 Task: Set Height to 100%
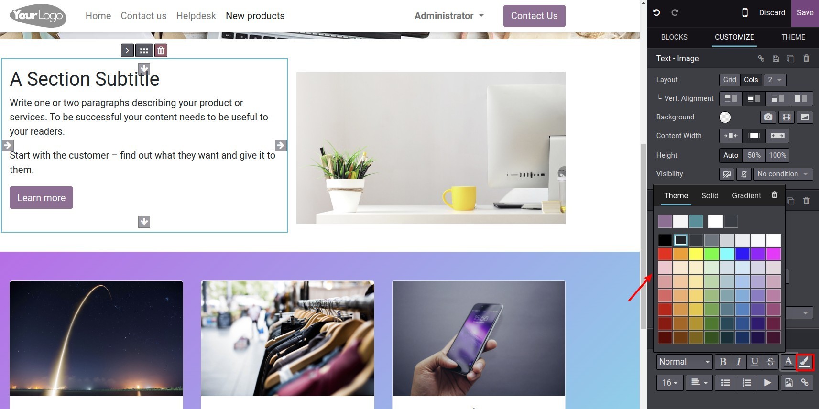click(x=777, y=155)
